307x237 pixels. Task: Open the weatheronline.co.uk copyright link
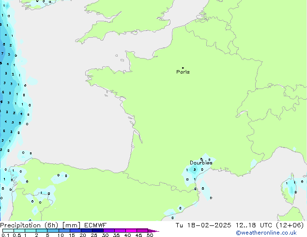(266, 233)
